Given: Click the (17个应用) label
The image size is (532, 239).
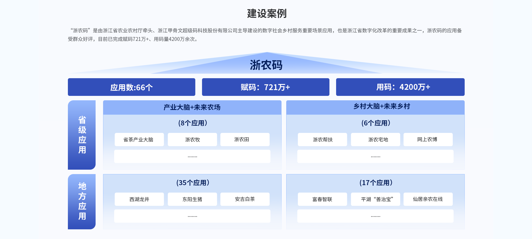Looking at the screenshot, I should [x=376, y=183].
